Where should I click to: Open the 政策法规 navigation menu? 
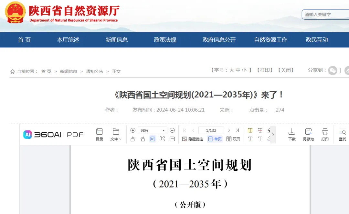pos(165,40)
